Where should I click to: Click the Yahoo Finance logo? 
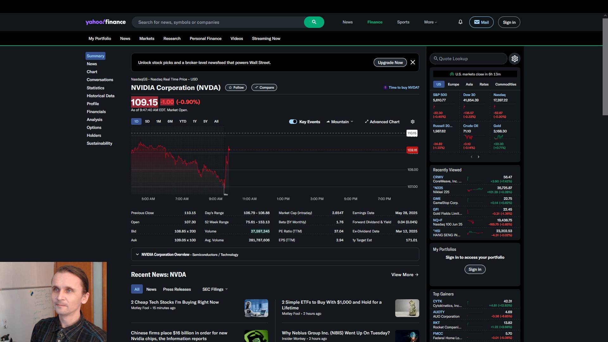[x=105, y=22]
